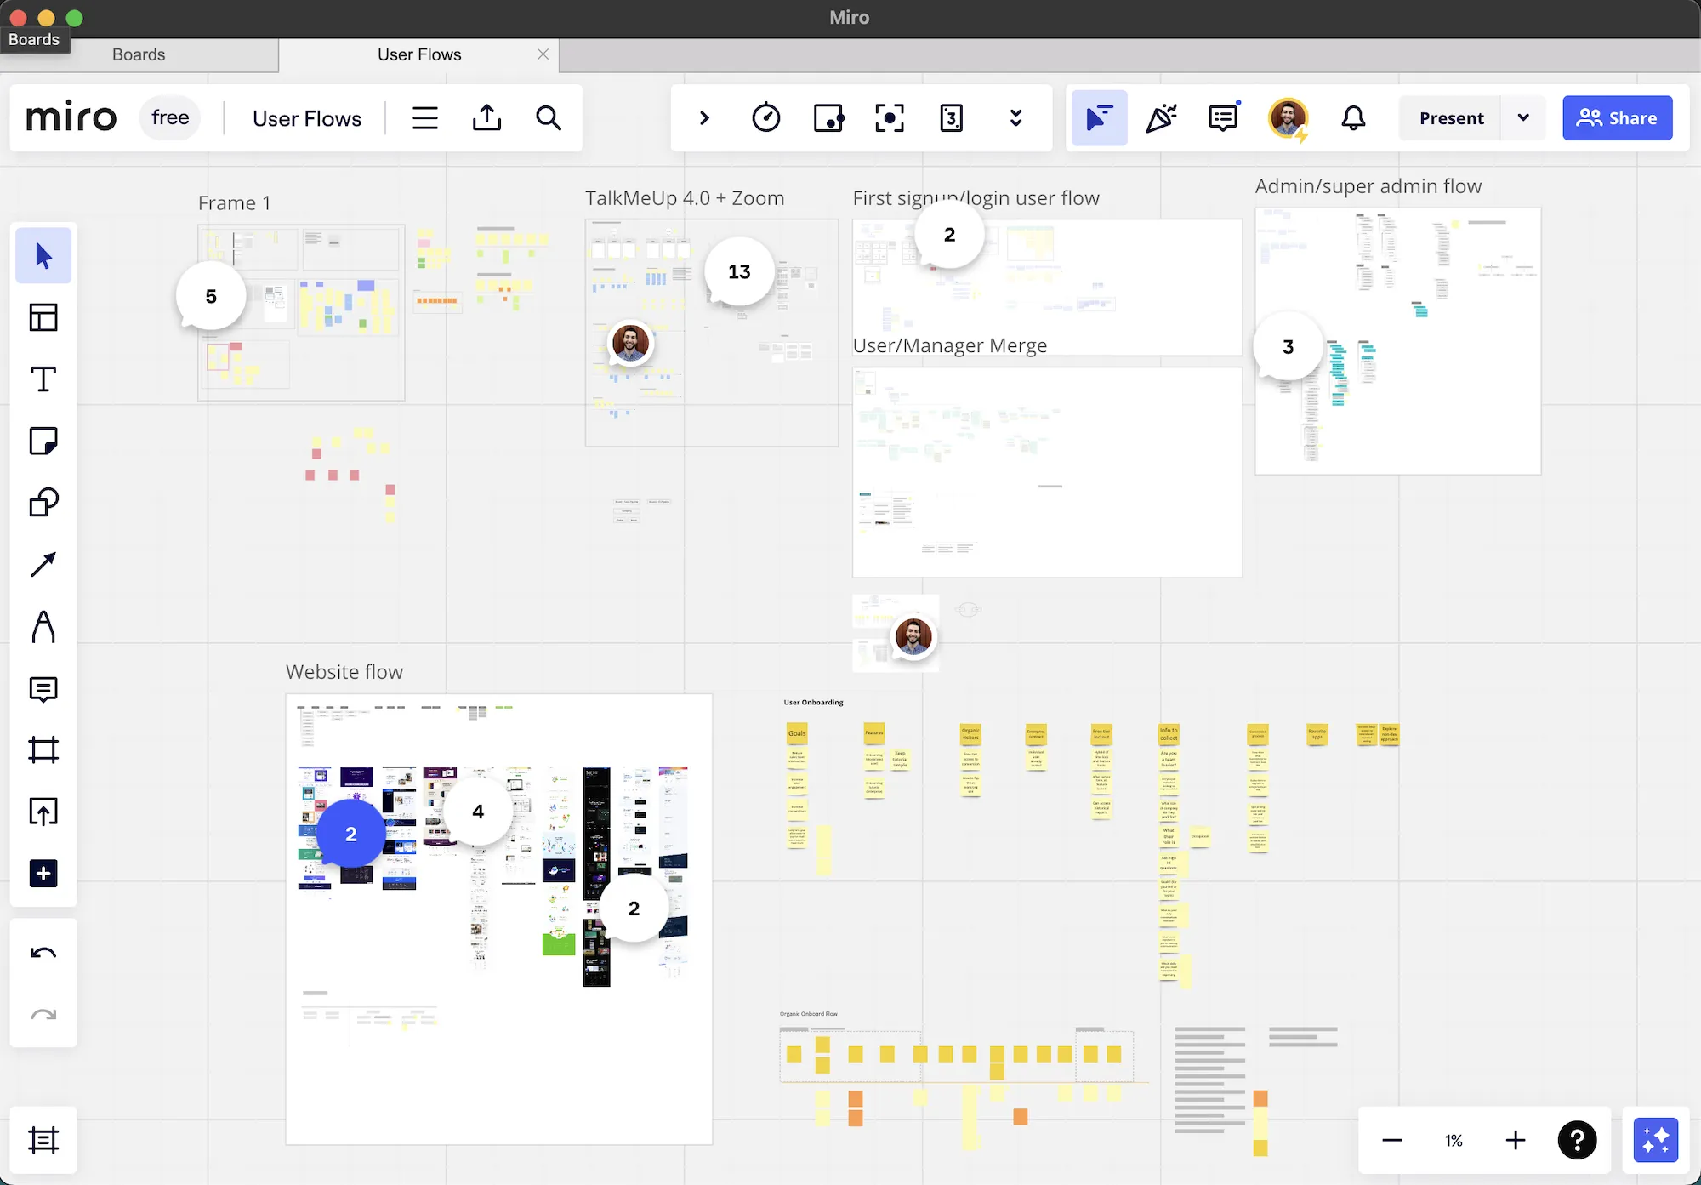Open the main hamburger menu

click(x=425, y=117)
